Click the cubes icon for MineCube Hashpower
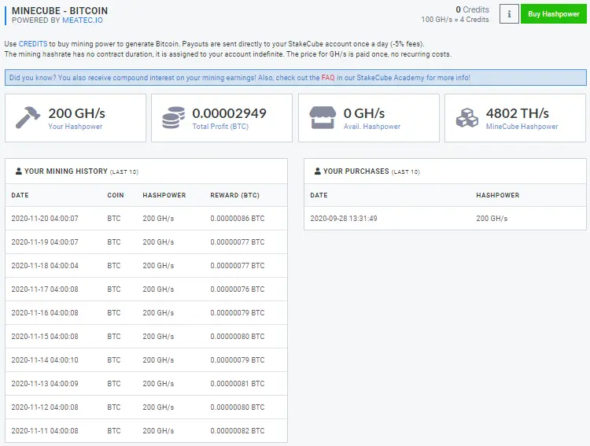The width and height of the screenshot is (590, 446). tap(467, 117)
